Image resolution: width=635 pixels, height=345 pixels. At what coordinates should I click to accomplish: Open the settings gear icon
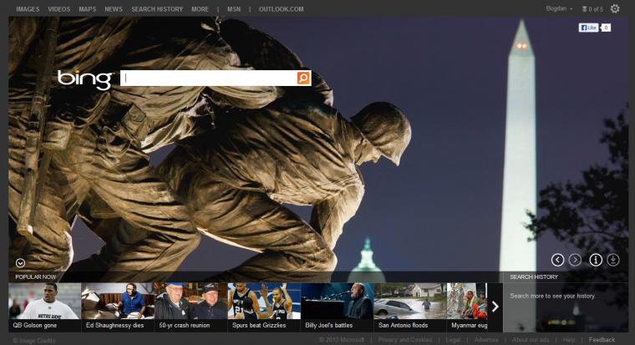coord(615,8)
